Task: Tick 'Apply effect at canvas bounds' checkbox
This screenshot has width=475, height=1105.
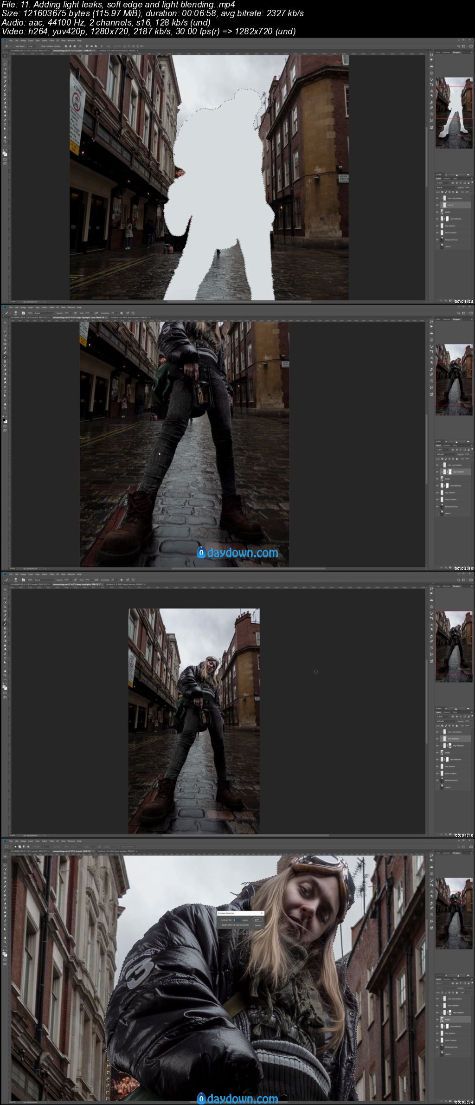Action: tap(220, 925)
